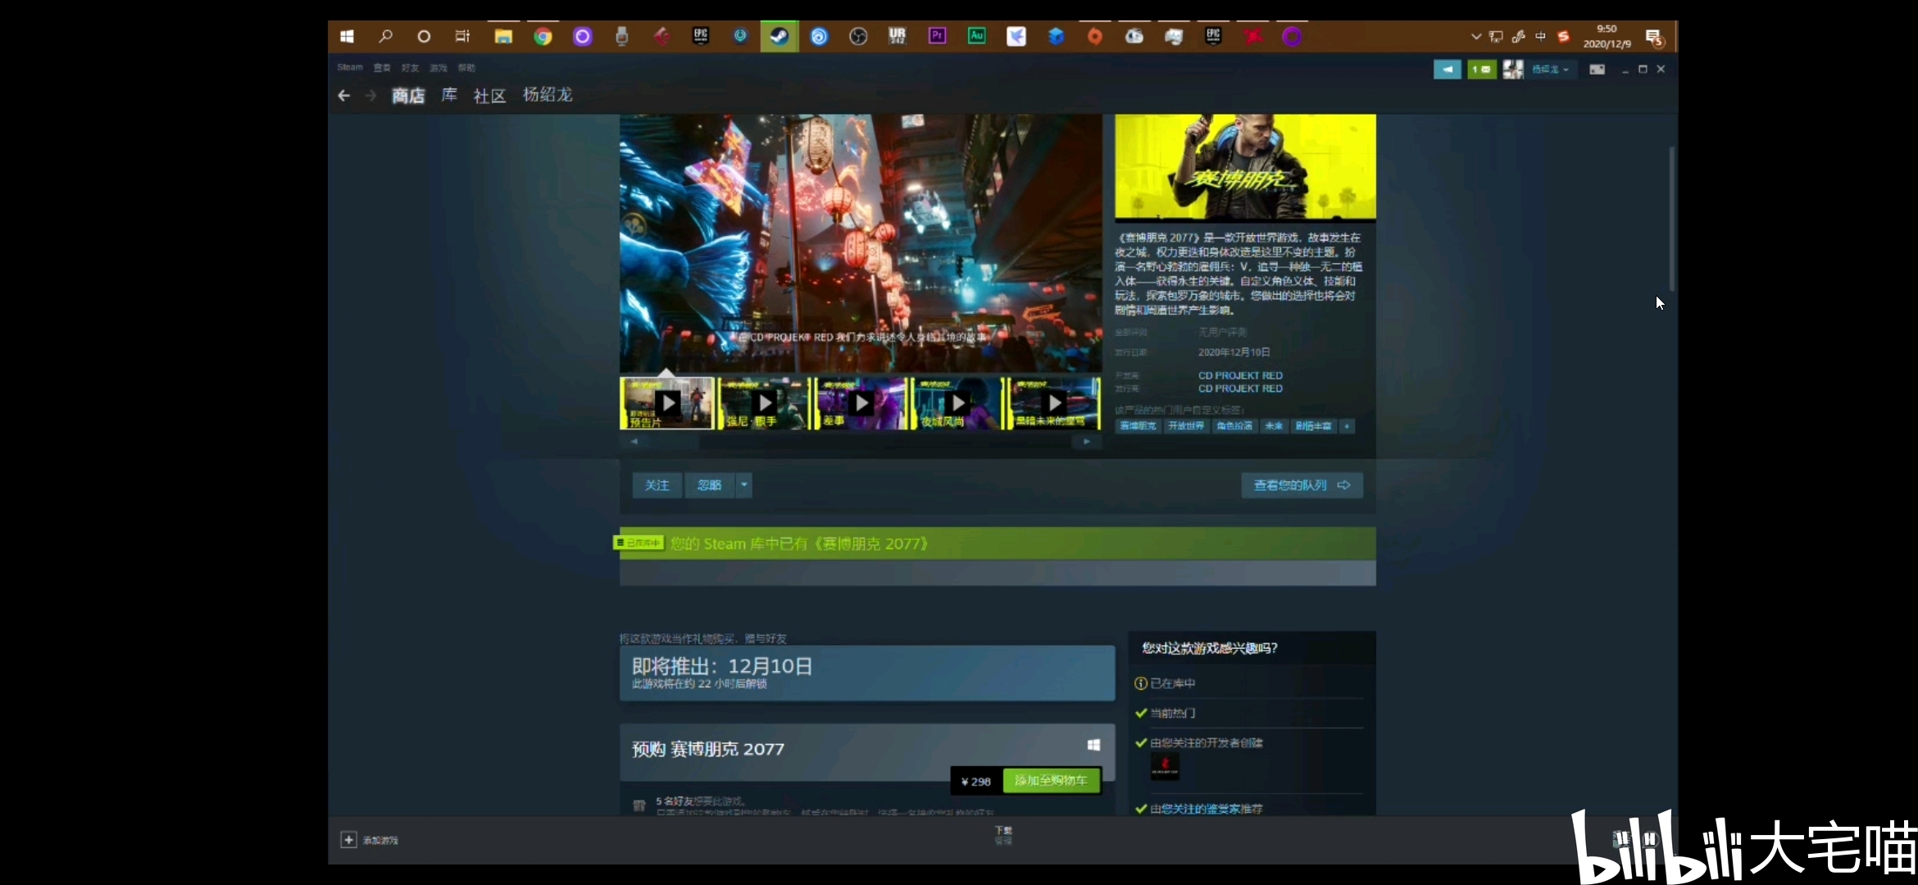Click 添加至购物车 add to cart button
The width and height of the screenshot is (1918, 885).
(x=1051, y=781)
